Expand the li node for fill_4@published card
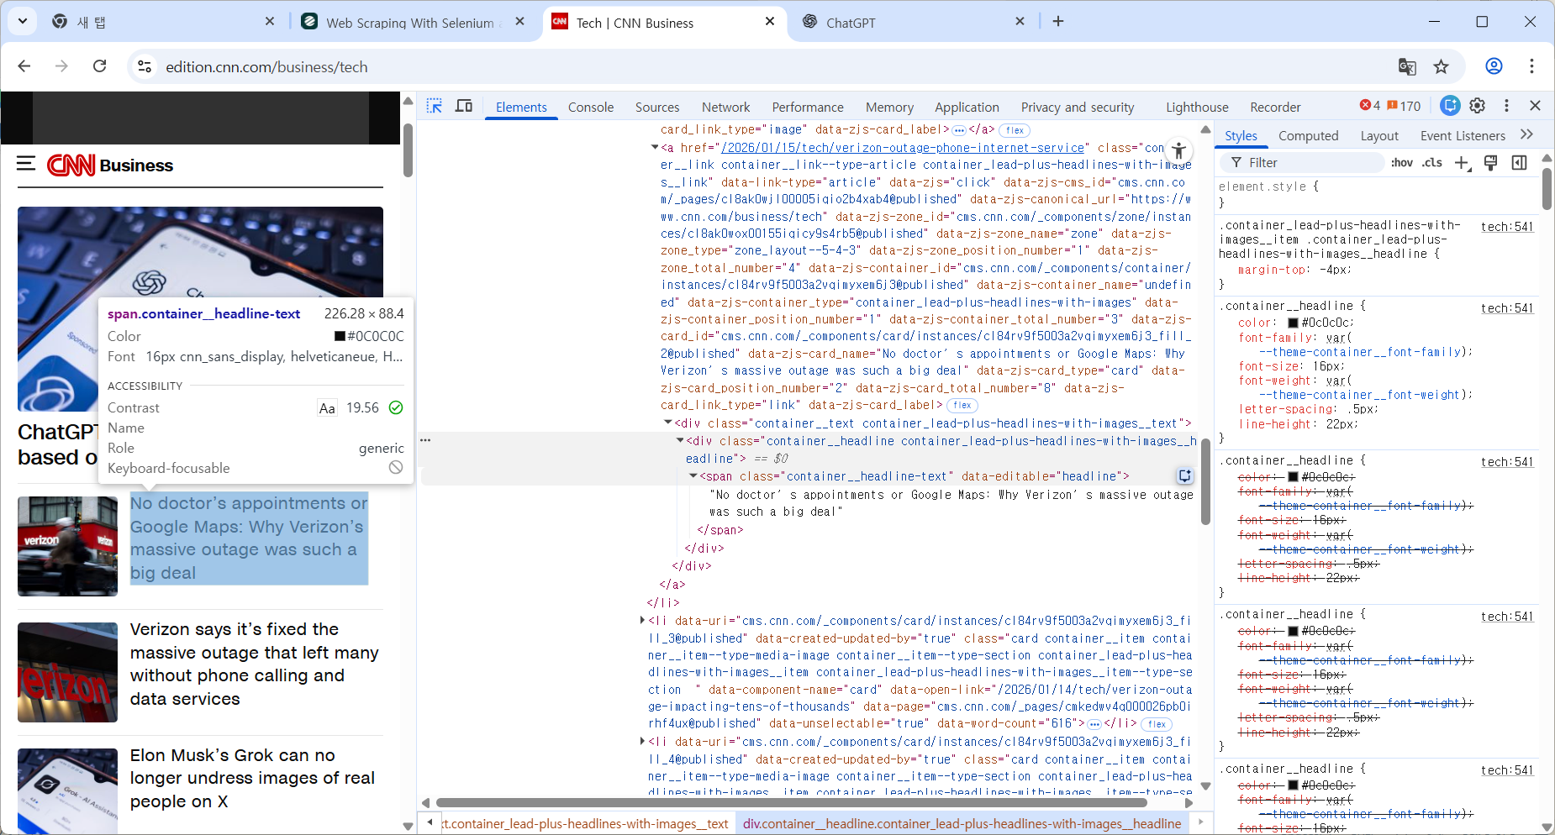This screenshot has height=835, width=1555. pos(643,742)
